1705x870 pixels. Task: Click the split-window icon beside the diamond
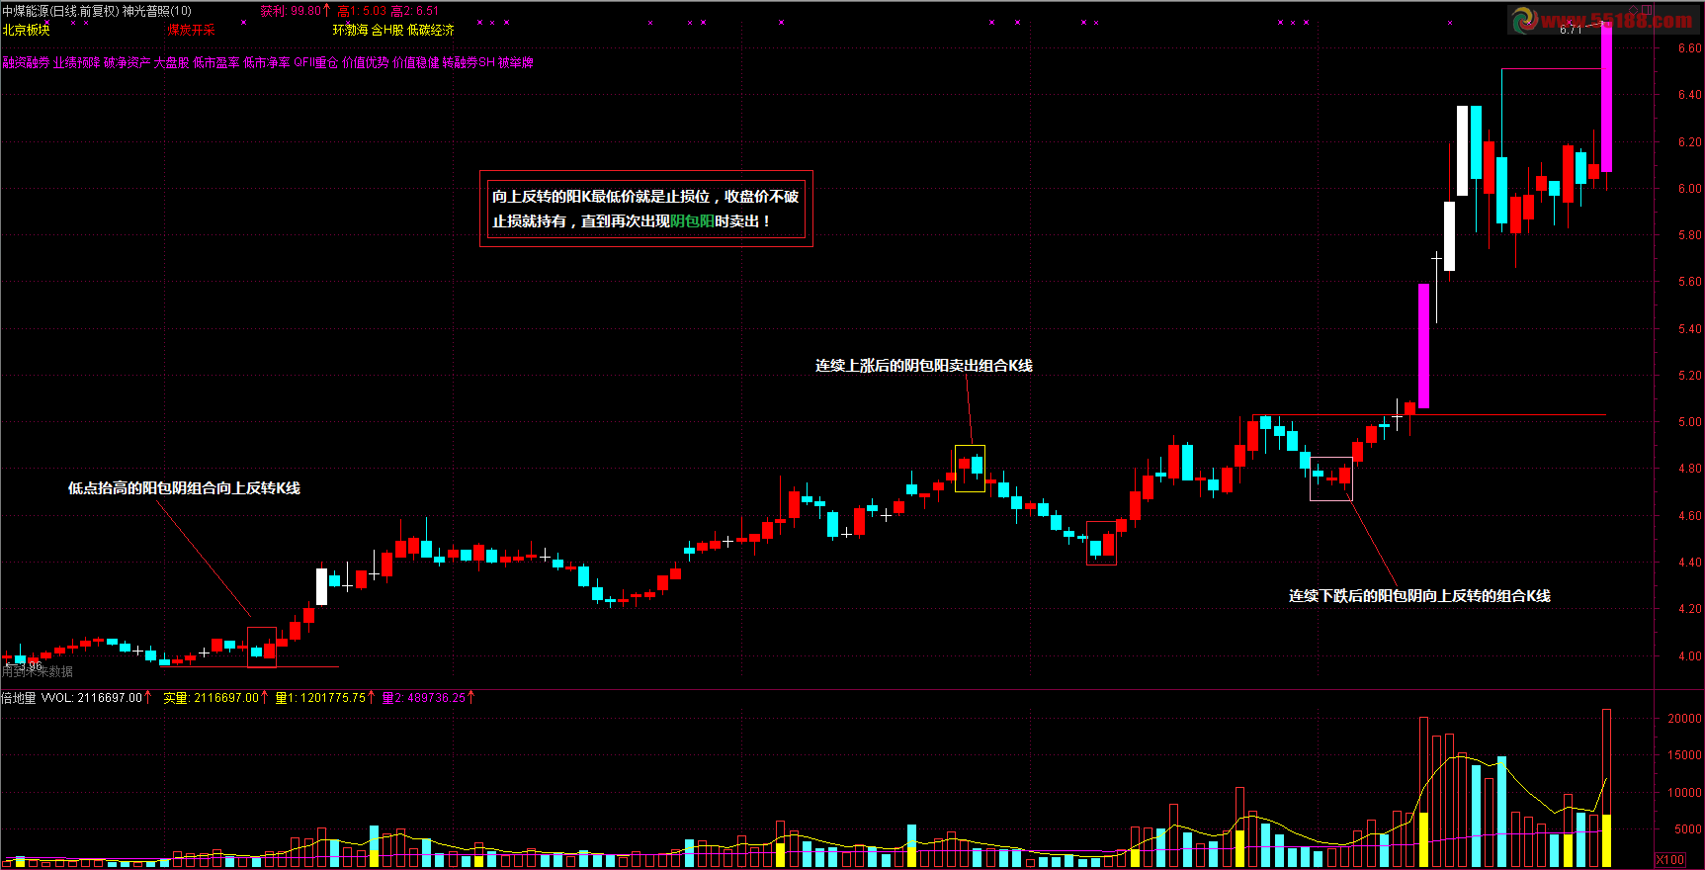pyautogui.click(x=1648, y=10)
